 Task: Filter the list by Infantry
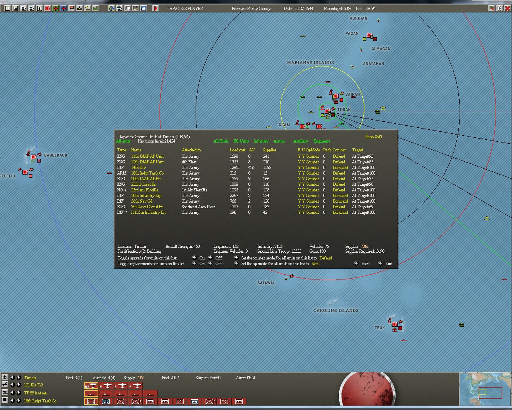click(261, 141)
